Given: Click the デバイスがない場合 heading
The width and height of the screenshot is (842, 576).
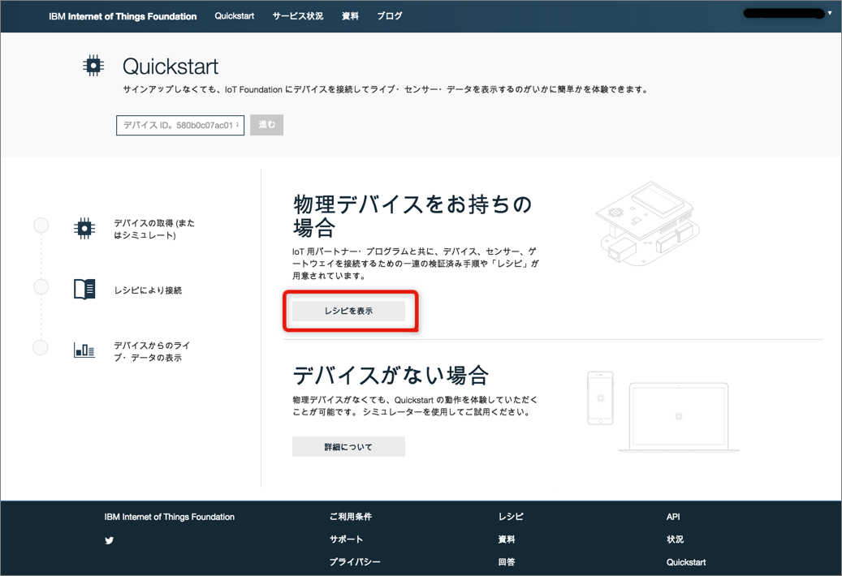Looking at the screenshot, I should click(x=391, y=375).
